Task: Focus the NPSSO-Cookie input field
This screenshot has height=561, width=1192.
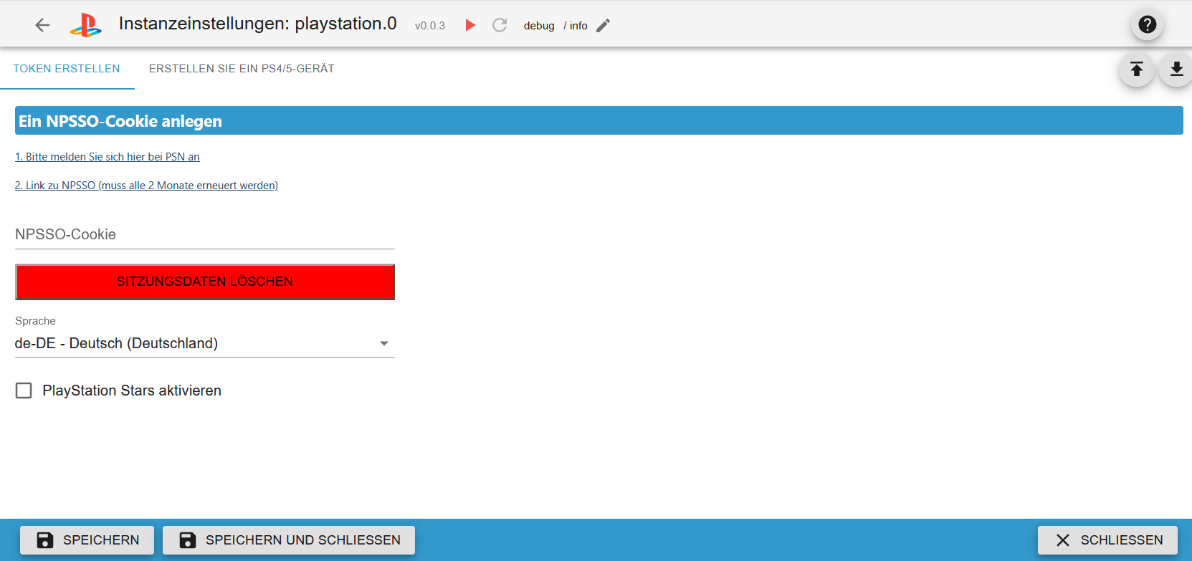Action: (205, 234)
